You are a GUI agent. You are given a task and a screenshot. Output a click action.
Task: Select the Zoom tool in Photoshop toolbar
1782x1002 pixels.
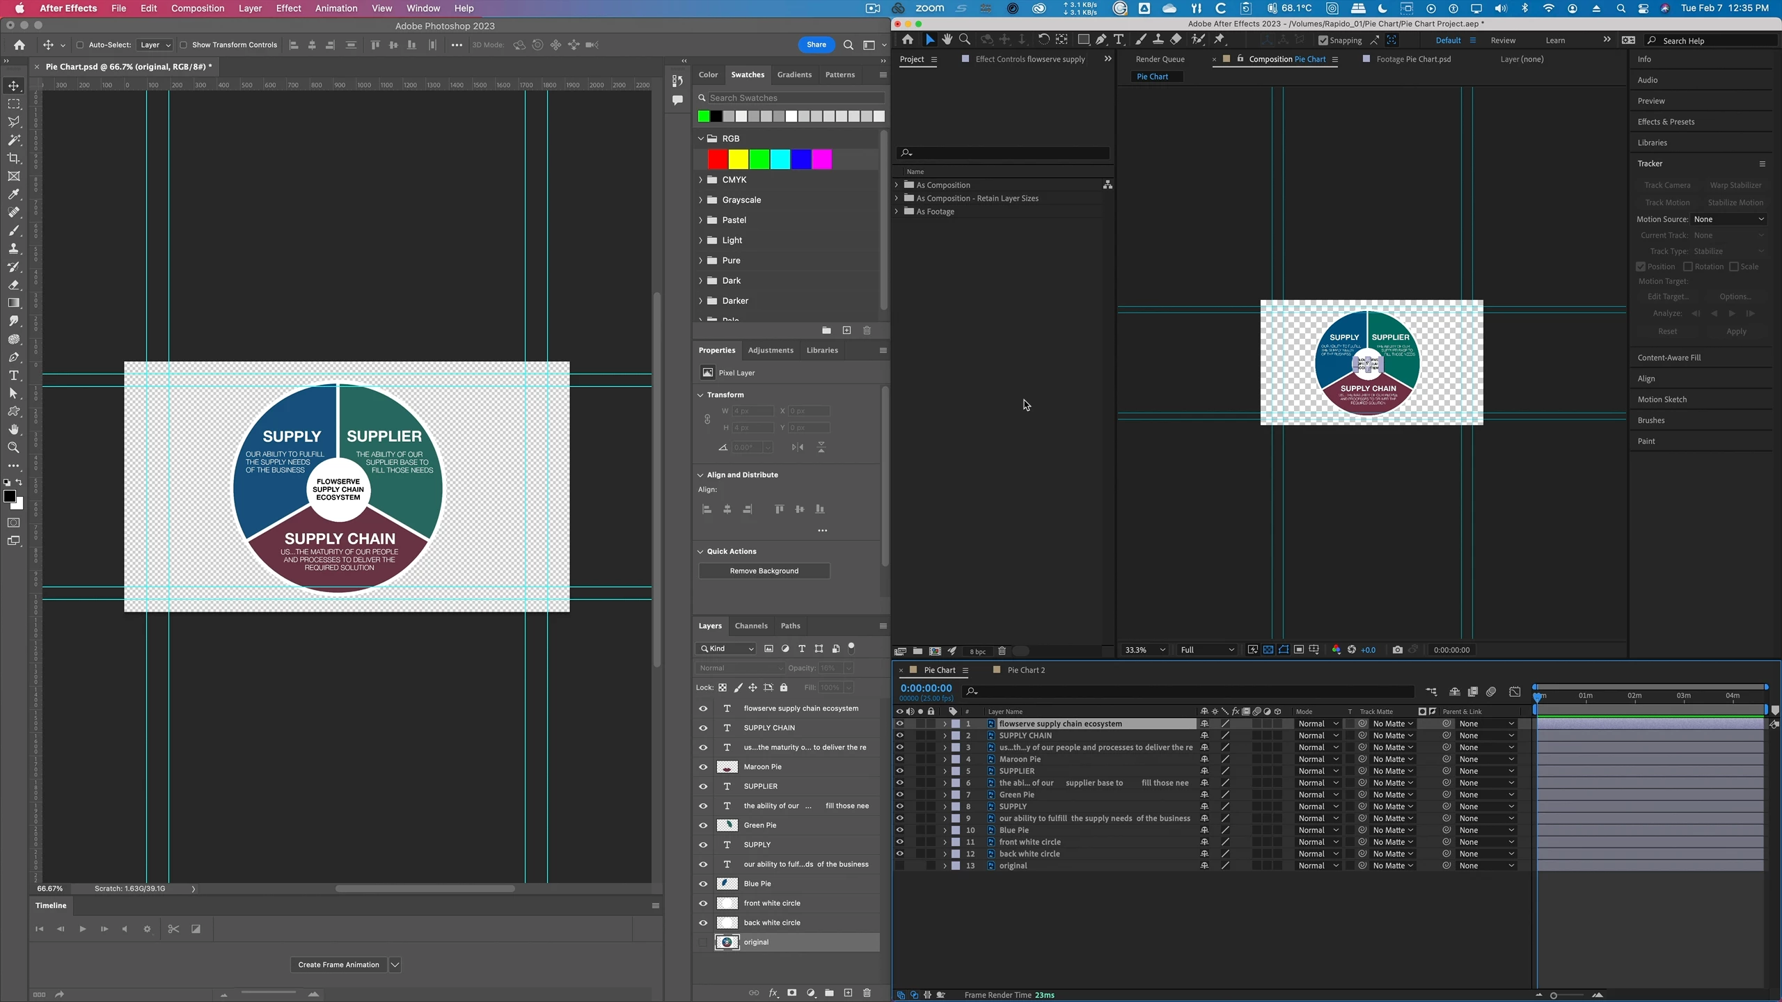(14, 447)
